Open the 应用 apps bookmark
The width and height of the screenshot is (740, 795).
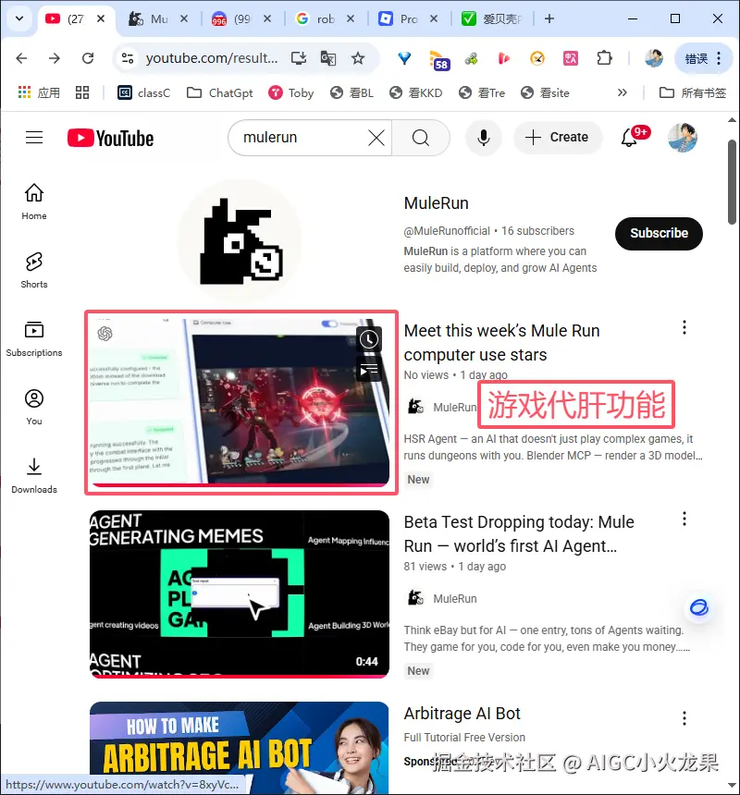click(x=39, y=92)
